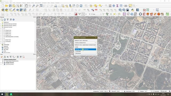Image resolution: width=171 pixels, height=96 pixels.
Task: Refresh map canvas with blue arrows icon
Action: coord(81,6)
